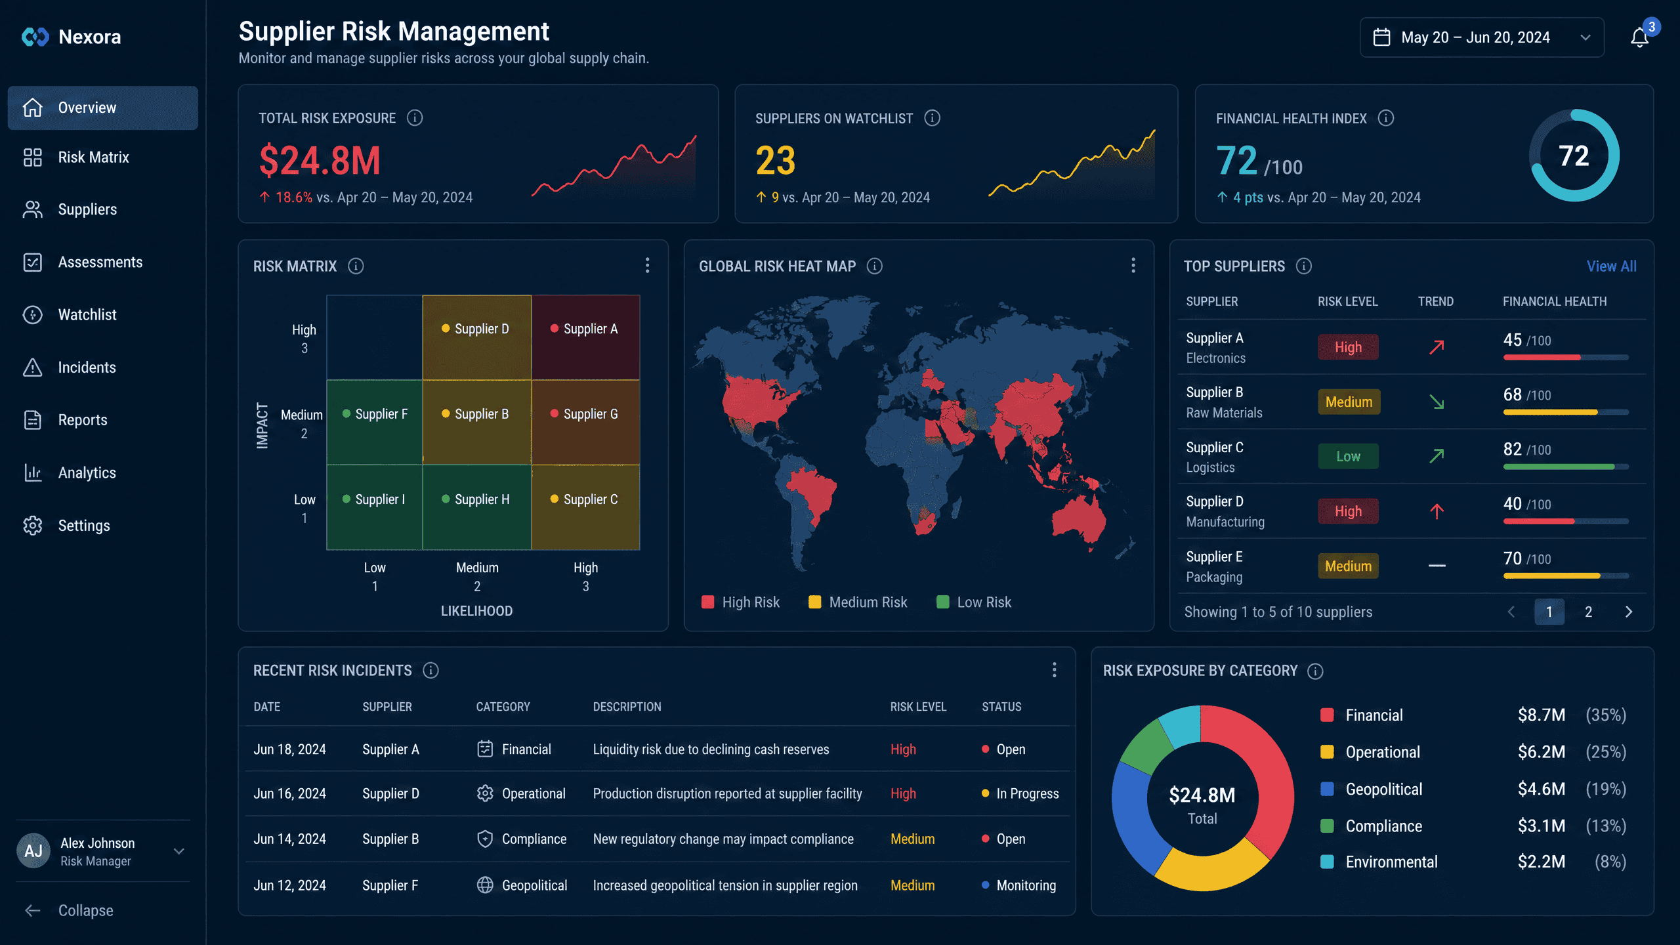The width and height of the screenshot is (1680, 945).
Task: Click In Progress status for Supplier D incident
Action: click(x=1020, y=793)
